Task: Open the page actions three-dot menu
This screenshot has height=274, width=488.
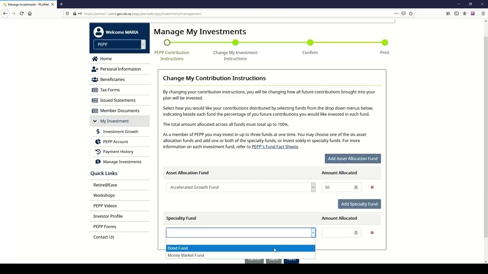Action: [396, 13]
